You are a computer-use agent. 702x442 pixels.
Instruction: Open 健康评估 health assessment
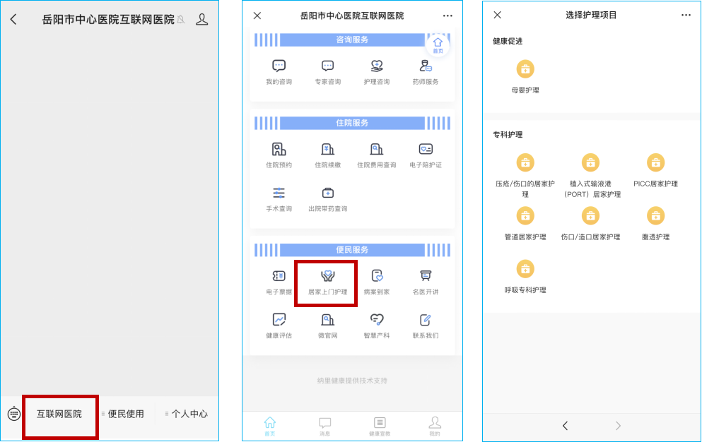(279, 326)
